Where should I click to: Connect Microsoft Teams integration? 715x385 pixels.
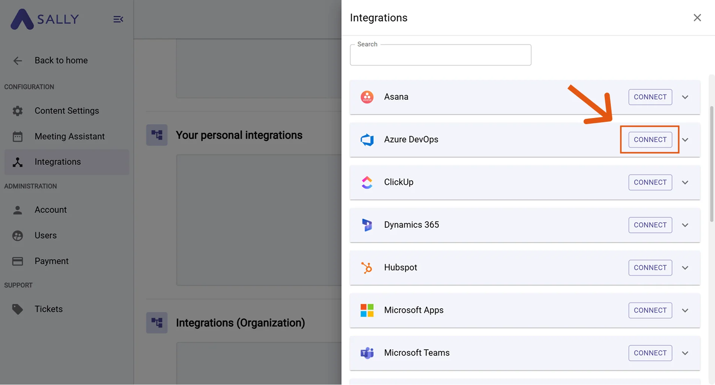tap(650, 353)
